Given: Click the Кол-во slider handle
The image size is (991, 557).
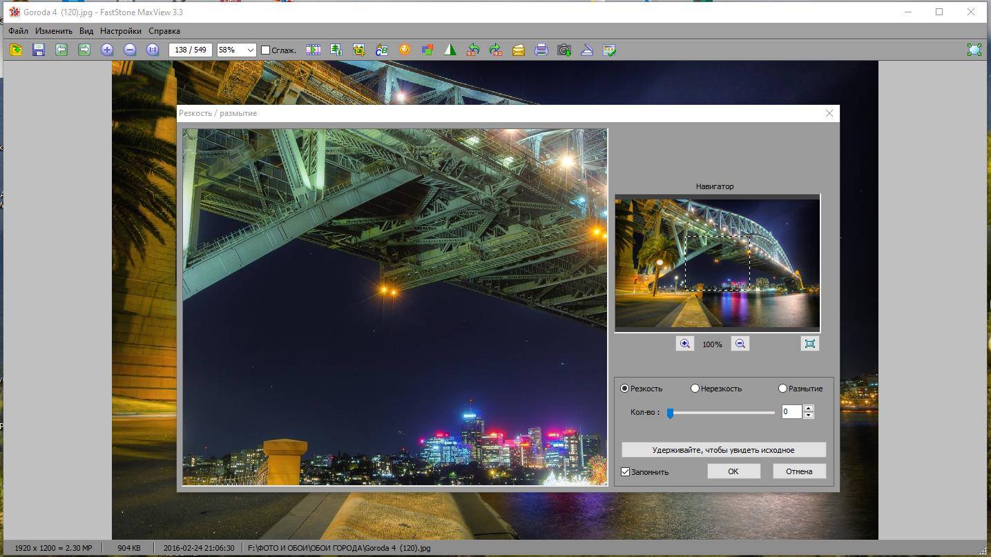Looking at the screenshot, I should pyautogui.click(x=670, y=413).
